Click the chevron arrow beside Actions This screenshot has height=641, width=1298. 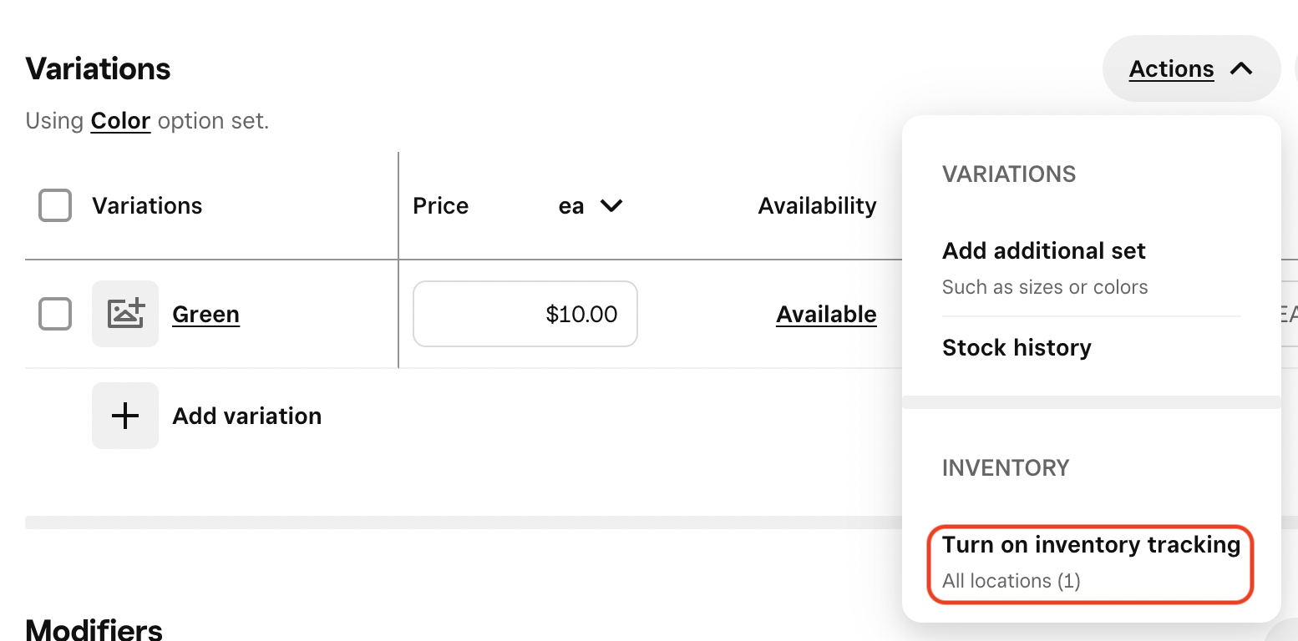1241,68
